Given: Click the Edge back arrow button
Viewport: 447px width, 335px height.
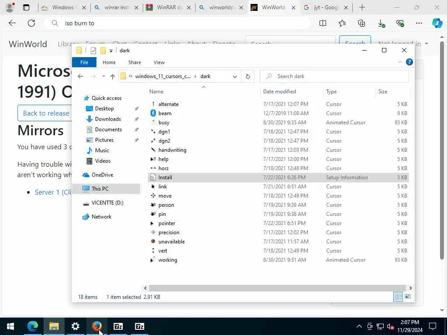Looking at the screenshot, I should (12, 24).
